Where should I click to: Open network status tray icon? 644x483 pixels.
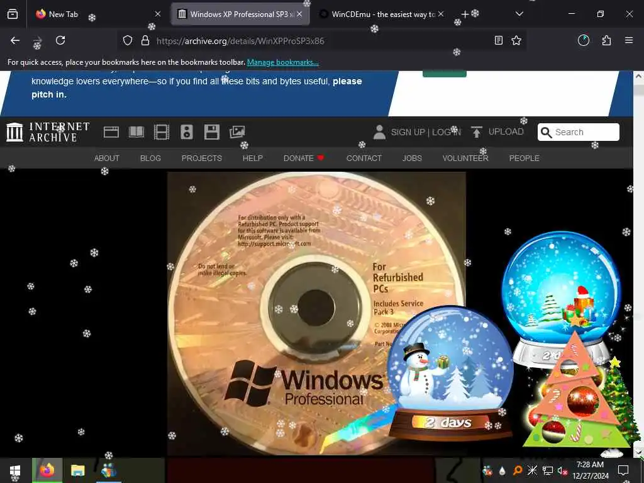(548, 470)
